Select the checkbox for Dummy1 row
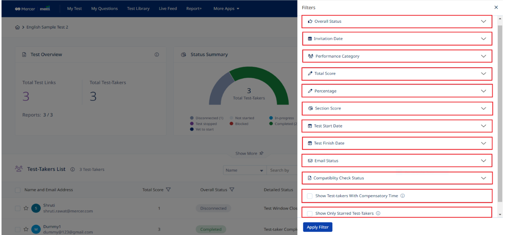Screen dimensions: 508x235 click(18, 230)
